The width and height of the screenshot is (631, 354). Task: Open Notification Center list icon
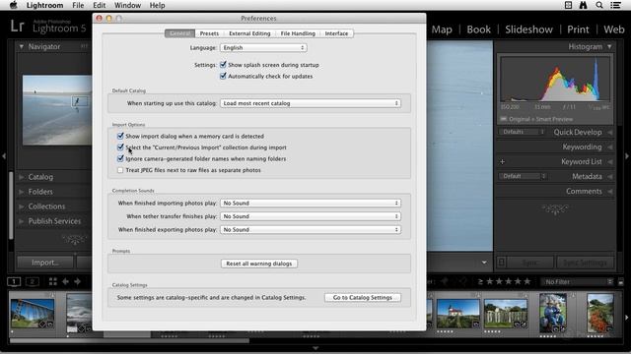615,5
